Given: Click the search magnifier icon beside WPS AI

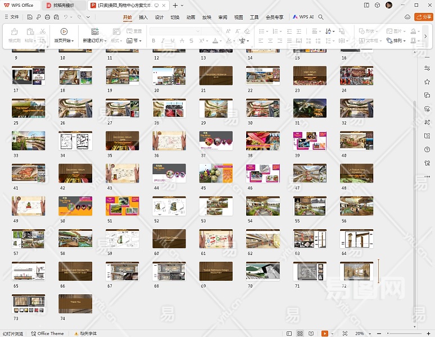Looking at the screenshot, I should [x=321, y=17].
